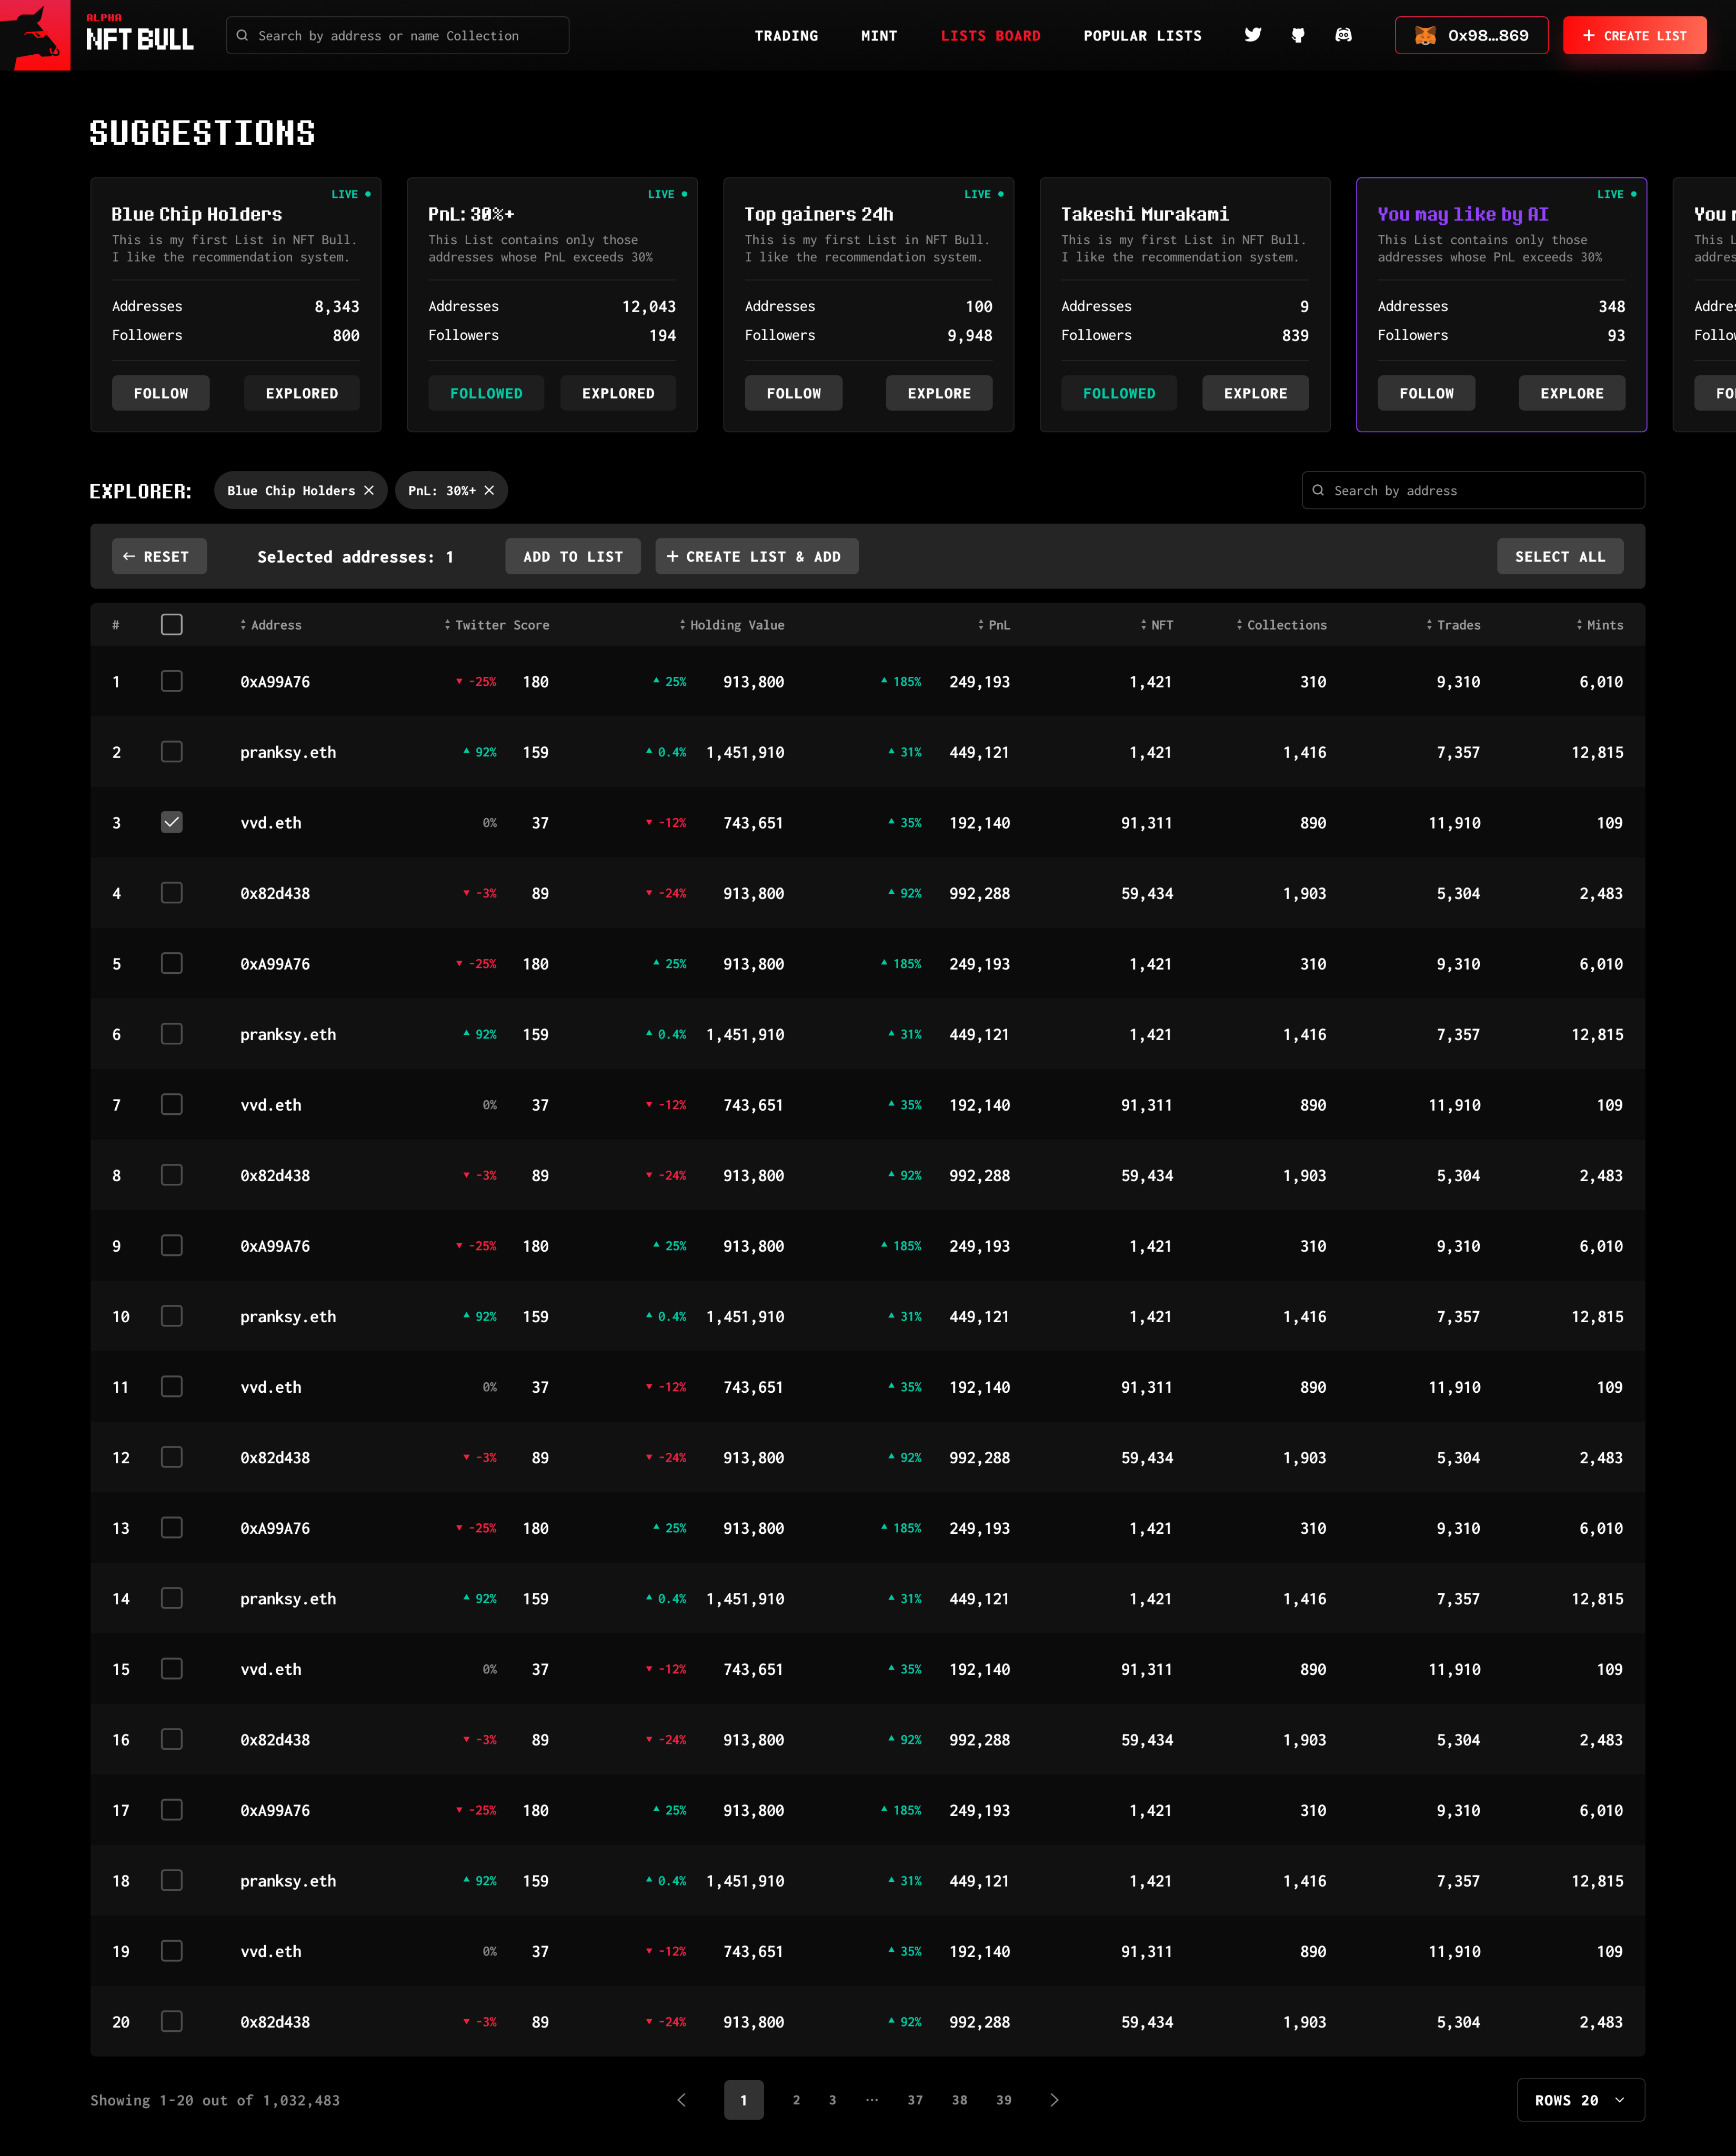Check the row 1 0xA99A76 checkbox
This screenshot has height=2156, width=1736.
pyautogui.click(x=172, y=681)
